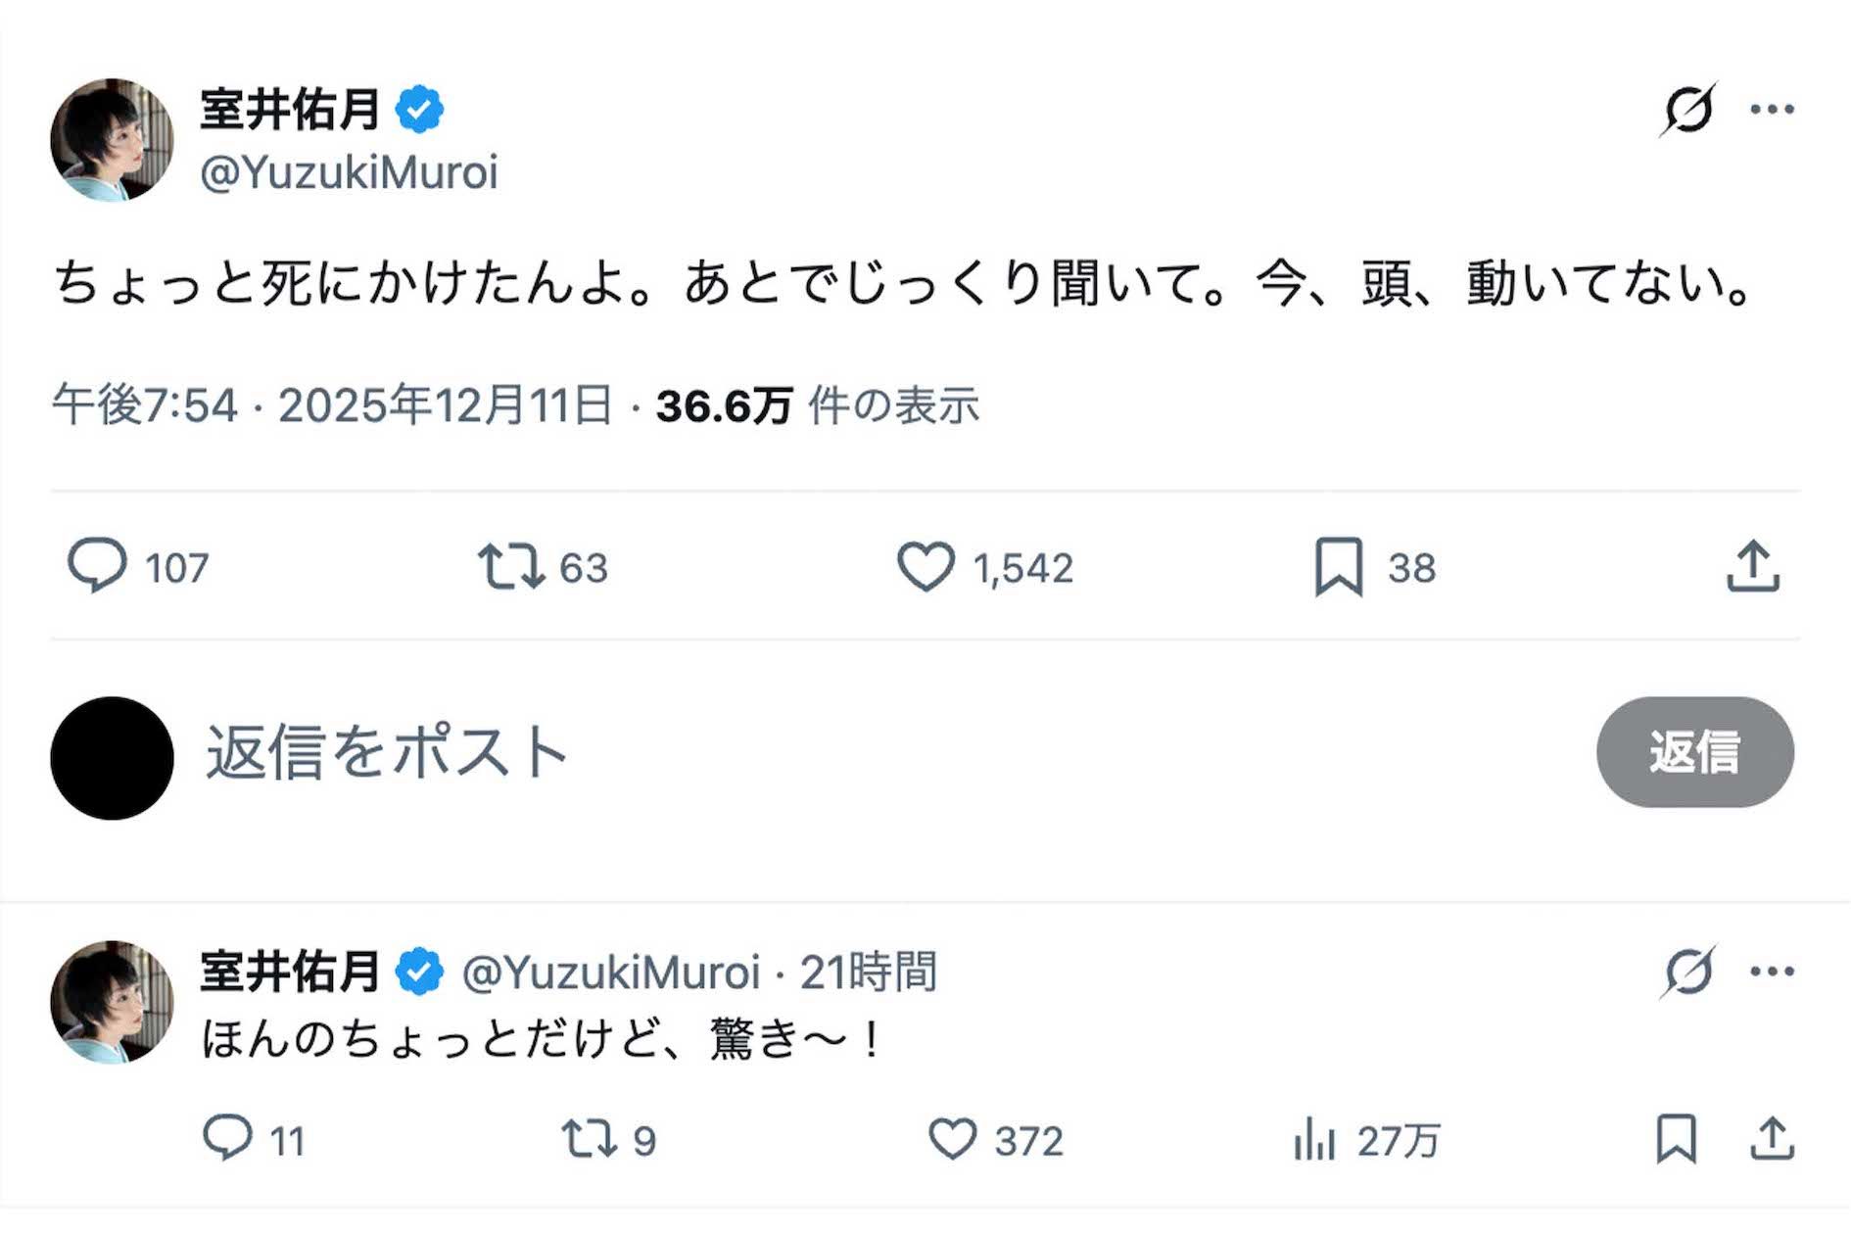This screenshot has width=1851, height=1234.
Task: Open the 21時間 timestamp link
Action: point(869,971)
